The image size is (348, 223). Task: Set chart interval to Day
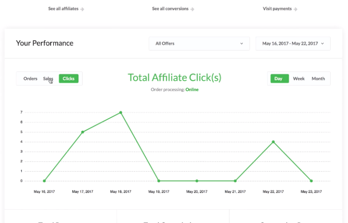278,78
